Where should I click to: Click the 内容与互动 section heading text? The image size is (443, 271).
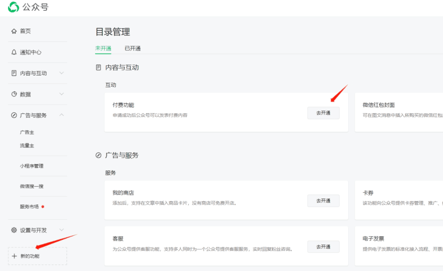click(122, 68)
